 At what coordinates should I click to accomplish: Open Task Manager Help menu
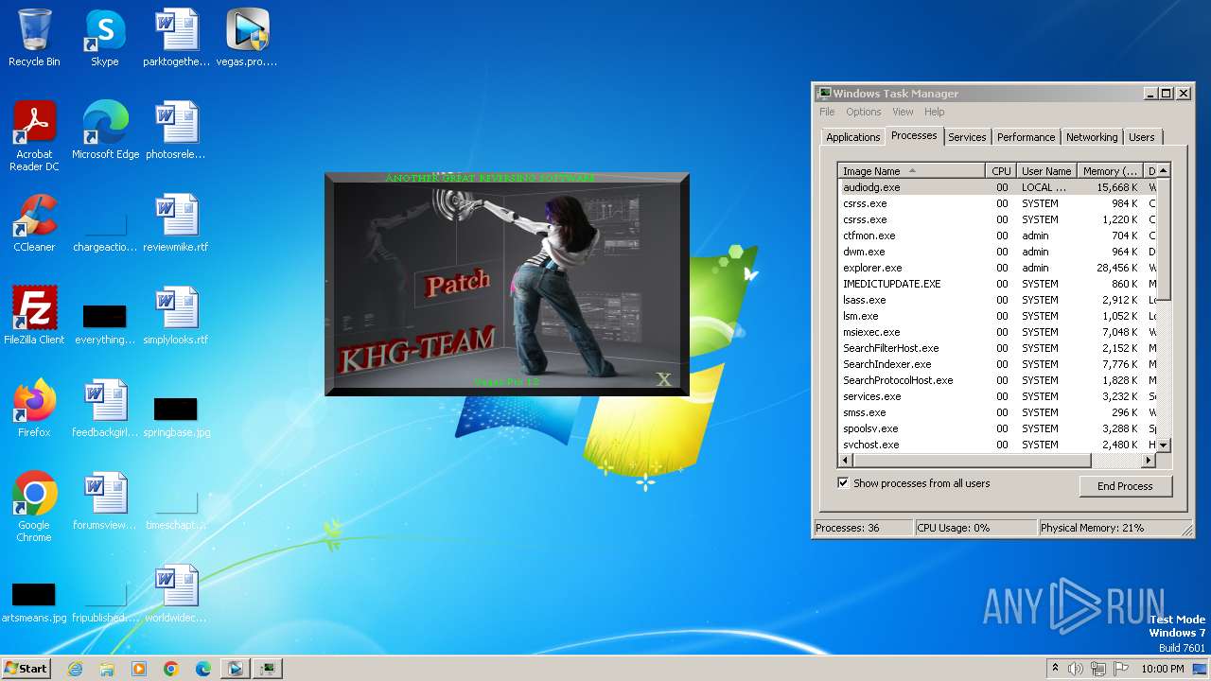coord(934,112)
